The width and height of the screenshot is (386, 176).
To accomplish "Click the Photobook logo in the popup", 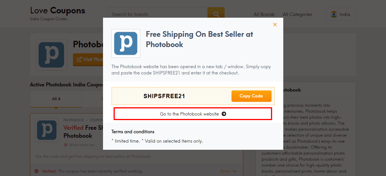I will point(126,43).
